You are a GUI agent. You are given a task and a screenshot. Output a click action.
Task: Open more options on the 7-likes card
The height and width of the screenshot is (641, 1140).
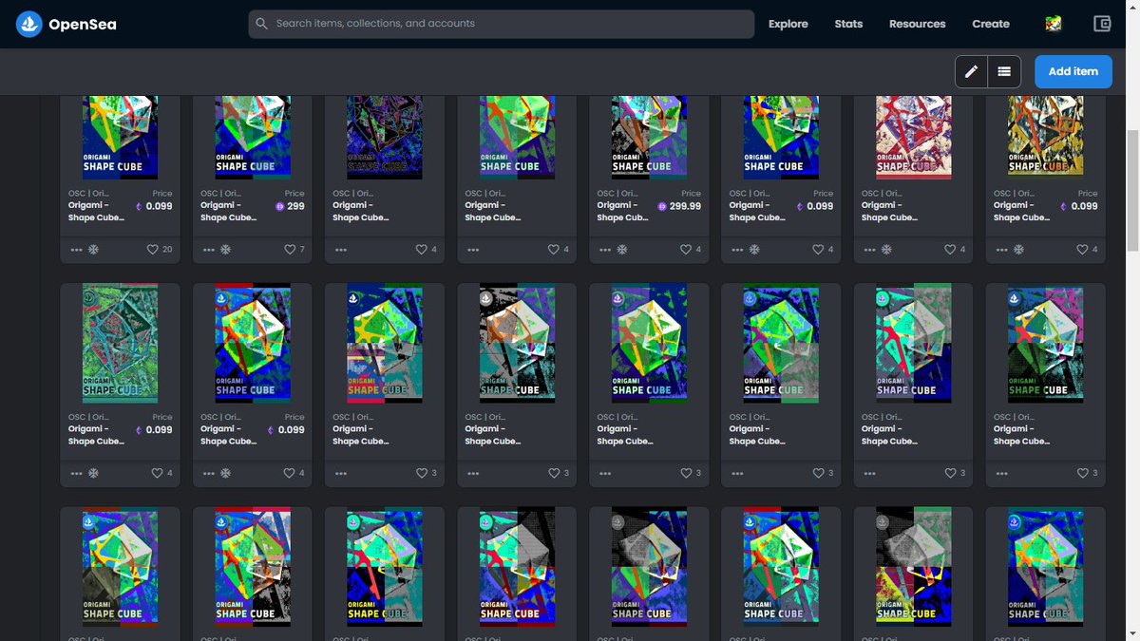click(x=209, y=250)
